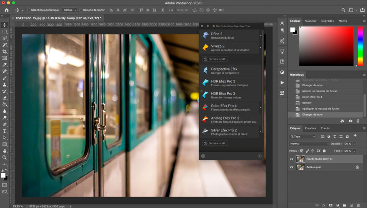The height and width of the screenshot is (208, 367).
Task: Select the Horizontal Type tool
Action: (4, 131)
